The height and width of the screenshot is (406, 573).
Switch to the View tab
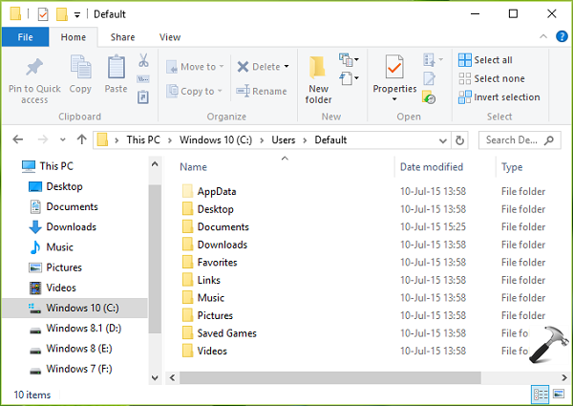(x=170, y=37)
